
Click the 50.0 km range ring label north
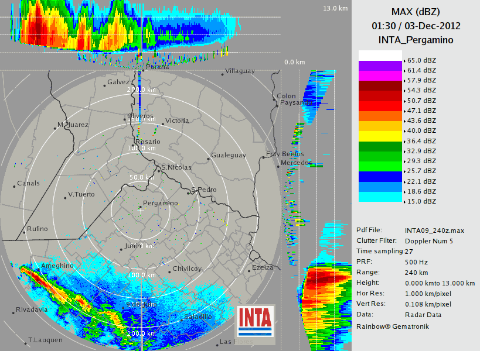point(141,177)
